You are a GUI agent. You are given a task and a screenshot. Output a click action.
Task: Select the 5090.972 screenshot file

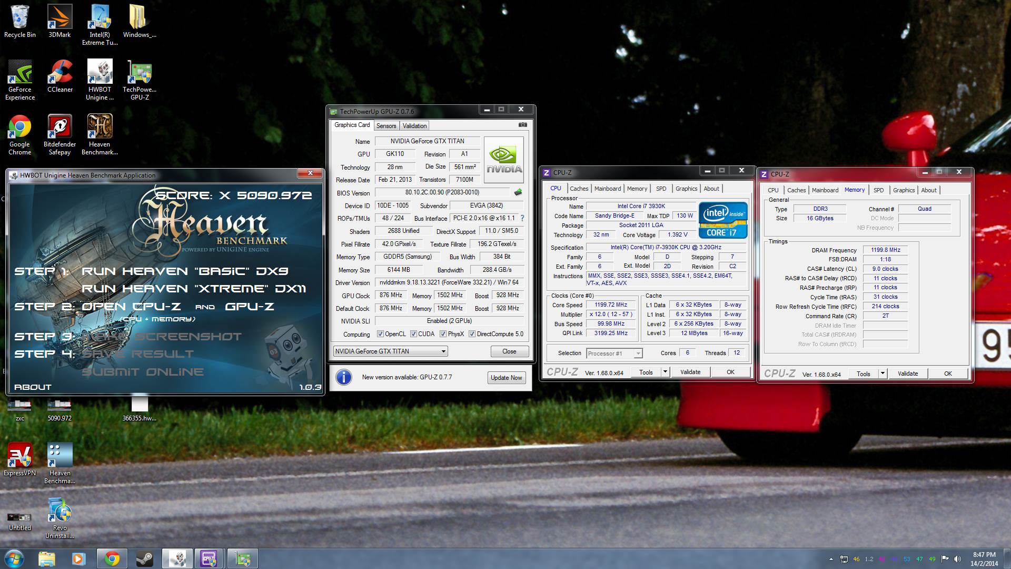(60, 410)
